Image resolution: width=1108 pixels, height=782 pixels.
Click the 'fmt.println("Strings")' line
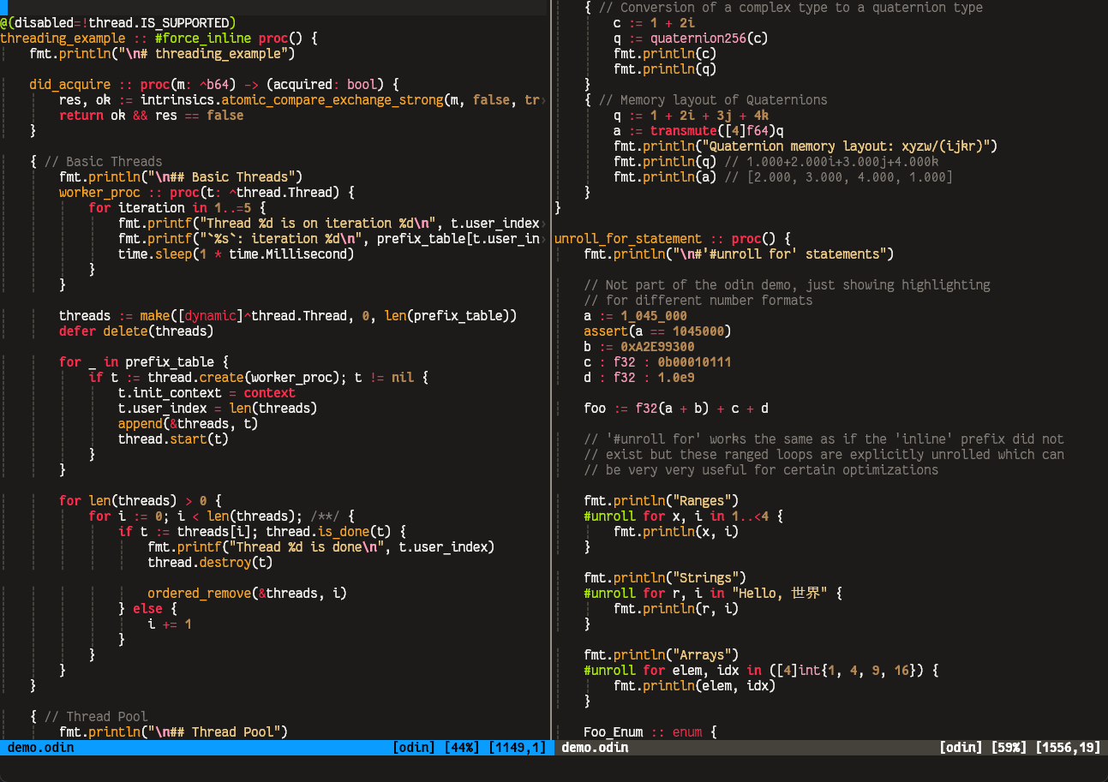[x=665, y=578]
